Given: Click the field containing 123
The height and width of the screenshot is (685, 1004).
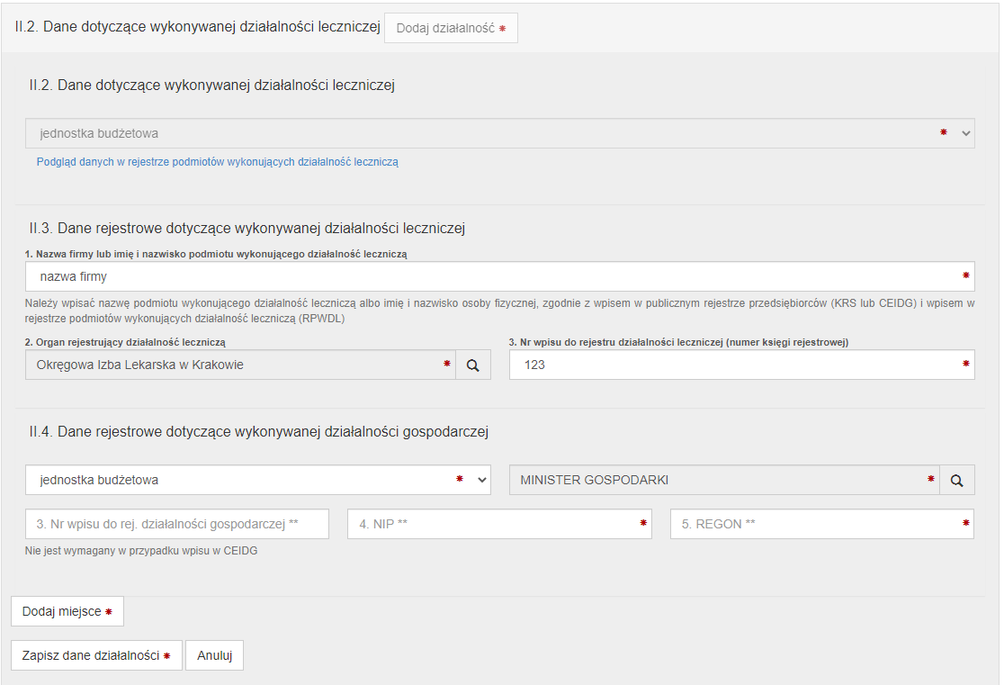Looking at the screenshot, I should tap(733, 365).
